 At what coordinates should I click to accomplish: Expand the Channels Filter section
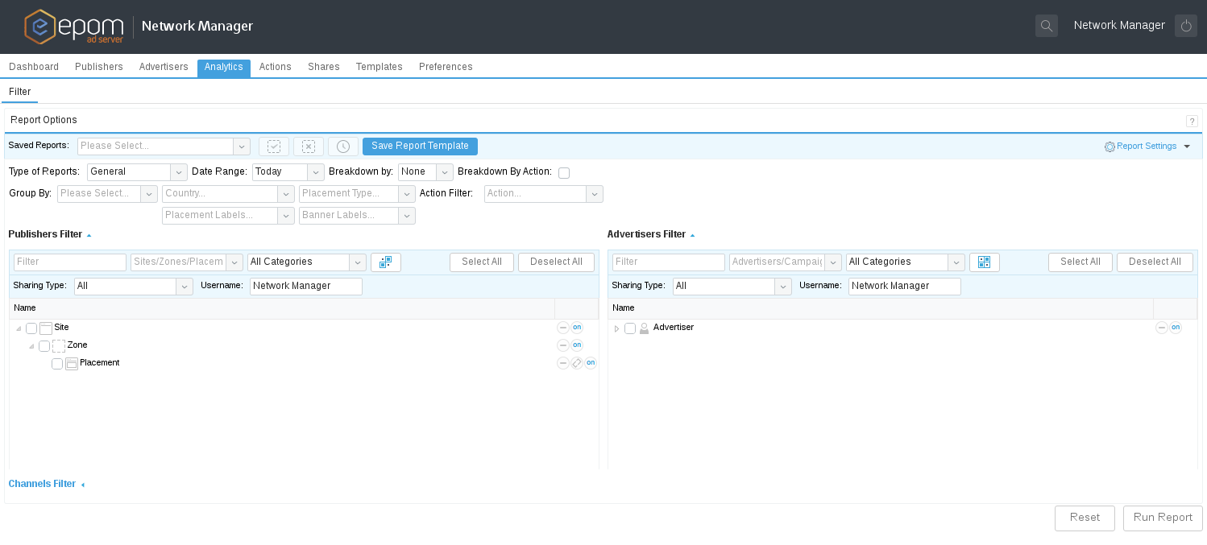coord(82,485)
